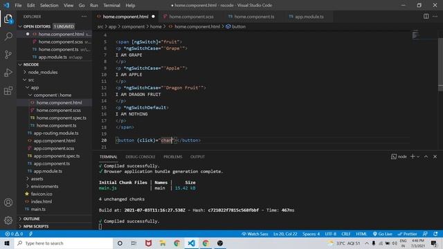Open the Extensions view
443x249 pixels.
coord(8,91)
